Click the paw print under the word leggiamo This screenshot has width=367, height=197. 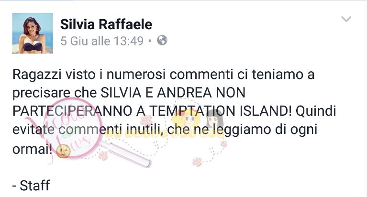tap(223, 143)
